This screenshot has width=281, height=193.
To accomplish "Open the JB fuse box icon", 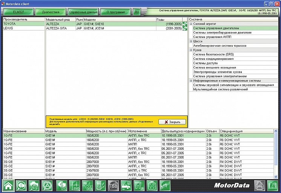I will click(139, 186).
